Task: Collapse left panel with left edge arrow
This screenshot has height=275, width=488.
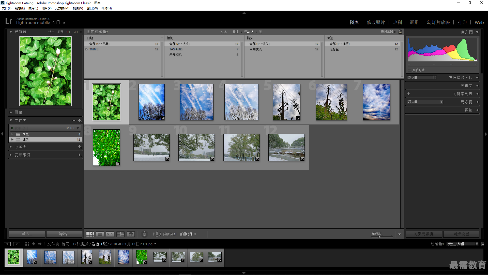Action: pyautogui.click(x=2, y=134)
